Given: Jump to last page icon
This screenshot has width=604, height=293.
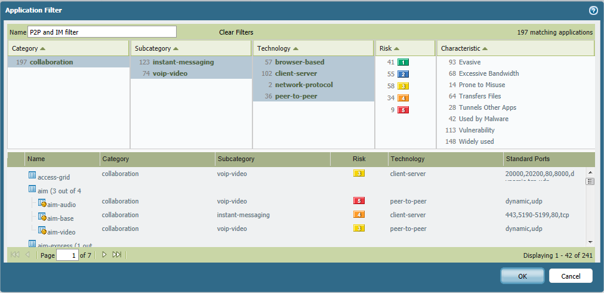Looking at the screenshot, I should point(116,255).
